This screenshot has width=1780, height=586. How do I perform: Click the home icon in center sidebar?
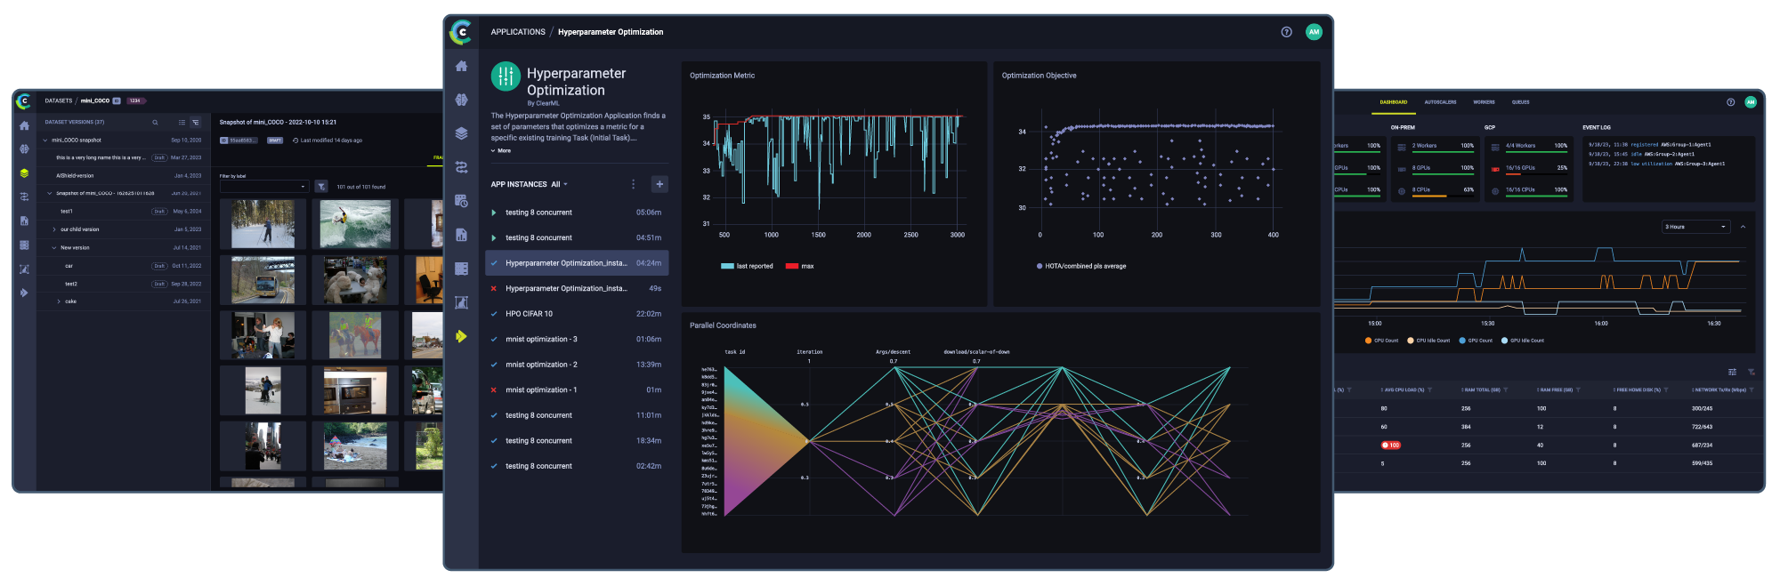point(461,67)
